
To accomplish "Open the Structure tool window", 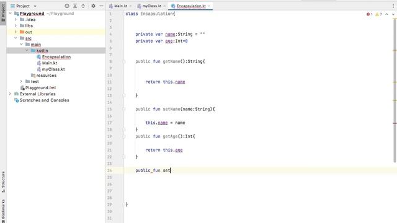I will (3, 182).
